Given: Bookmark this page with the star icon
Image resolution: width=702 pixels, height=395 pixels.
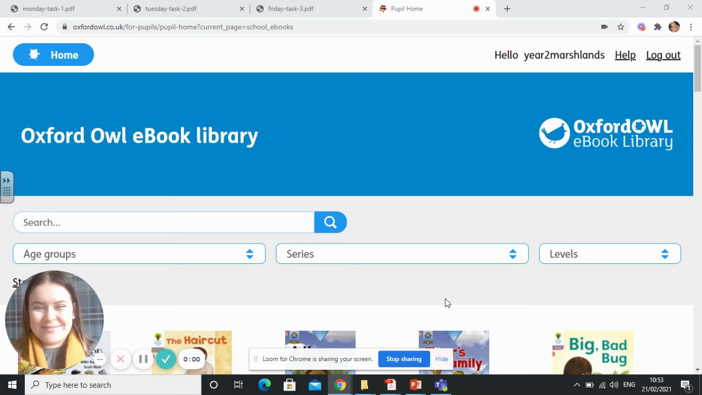Looking at the screenshot, I should (x=621, y=27).
